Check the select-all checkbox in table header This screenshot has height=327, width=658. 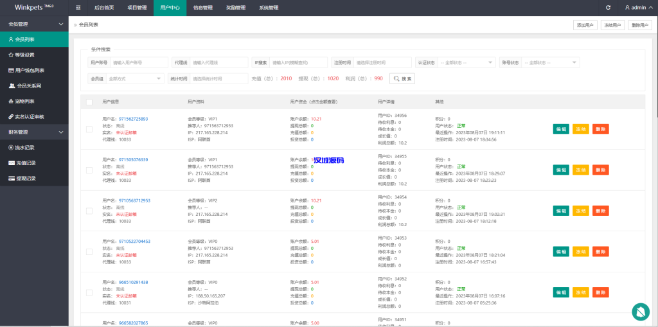pyautogui.click(x=89, y=102)
